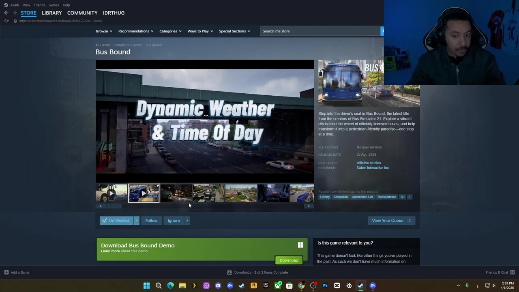Image resolution: width=519 pixels, height=292 pixels.
Task: Open the Steam menu
Action: (12, 5)
